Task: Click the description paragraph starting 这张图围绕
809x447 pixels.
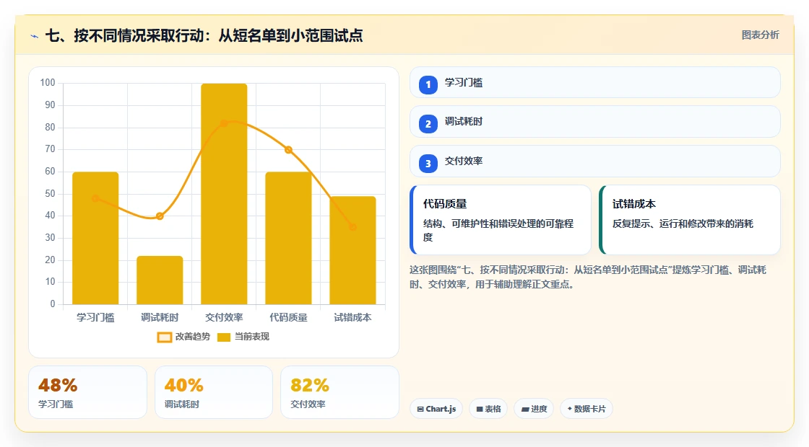Action: [x=588, y=277]
